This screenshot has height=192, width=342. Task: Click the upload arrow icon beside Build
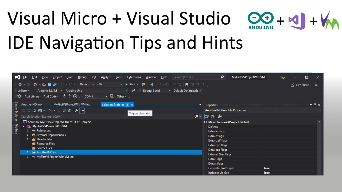point(70,96)
